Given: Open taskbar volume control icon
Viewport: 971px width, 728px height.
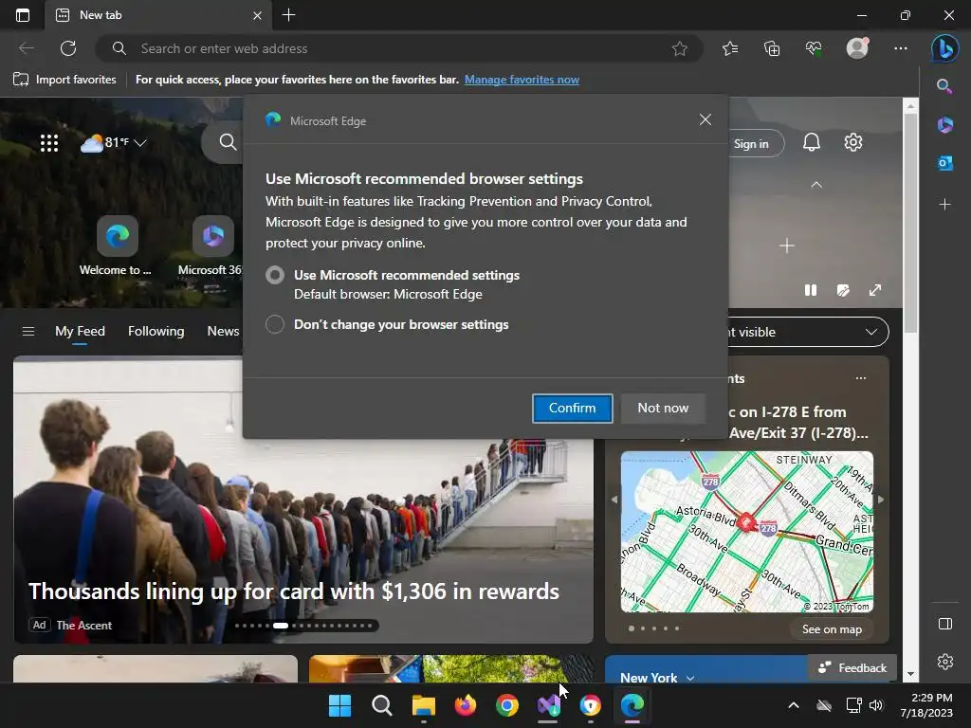Looking at the screenshot, I should [x=875, y=705].
